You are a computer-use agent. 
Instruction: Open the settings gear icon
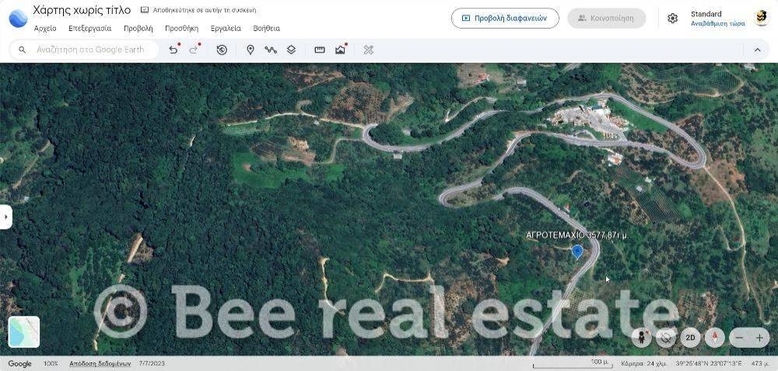click(672, 19)
